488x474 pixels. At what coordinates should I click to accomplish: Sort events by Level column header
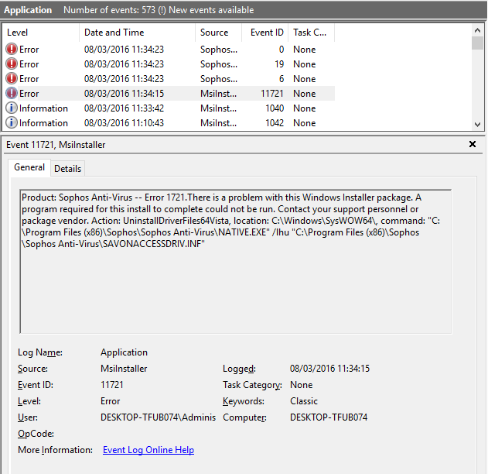[41, 33]
